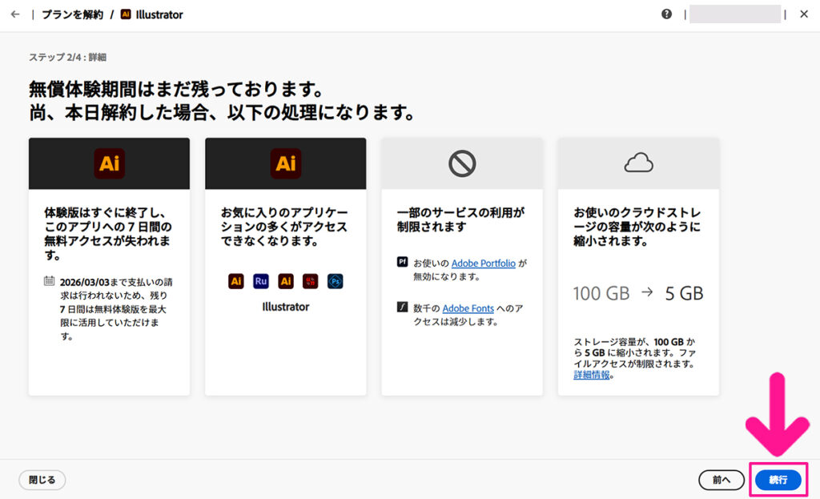Screen dimensions: 820x499
Task: Click the Adobe Fonts icon
Action: coord(403,308)
